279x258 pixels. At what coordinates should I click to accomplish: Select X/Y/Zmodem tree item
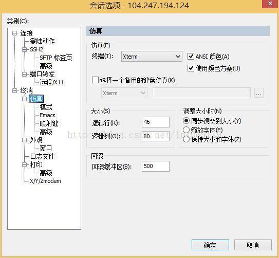pos(45,181)
